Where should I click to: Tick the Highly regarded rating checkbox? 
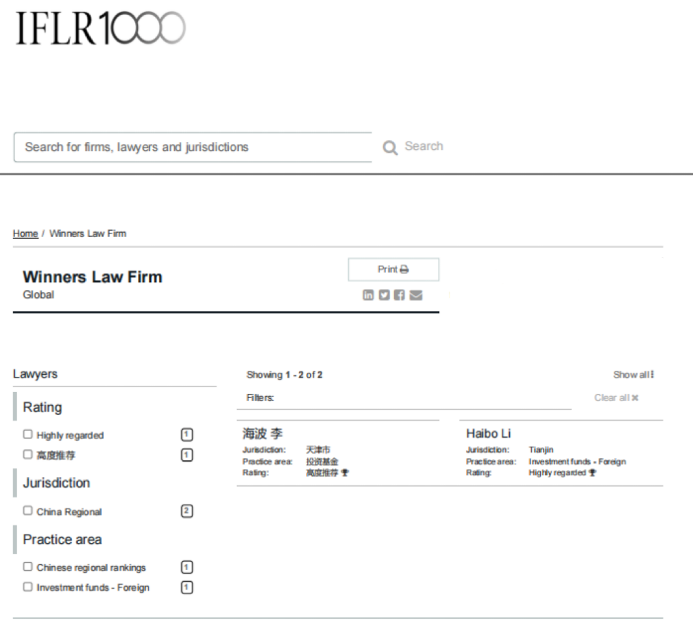click(28, 434)
